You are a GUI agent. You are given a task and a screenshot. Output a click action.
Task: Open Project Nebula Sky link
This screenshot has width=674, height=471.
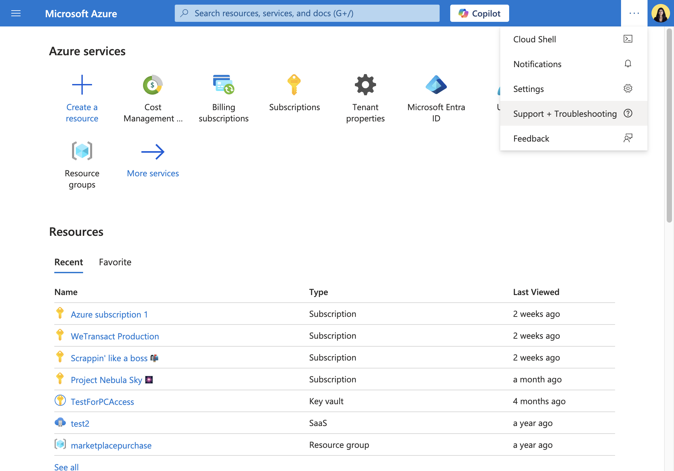click(x=112, y=380)
